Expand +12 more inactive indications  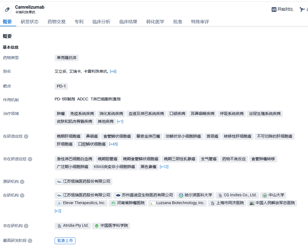pyautogui.click(x=164, y=167)
